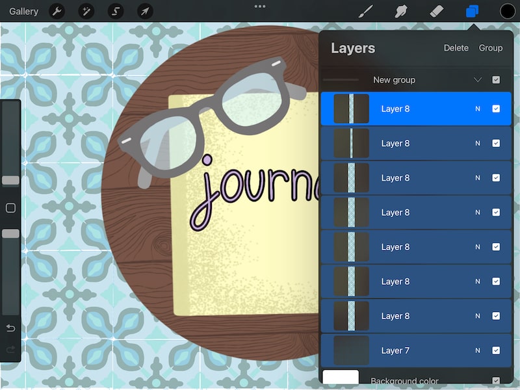Image resolution: width=520 pixels, height=390 pixels.
Task: Toggle the Background color layer visibility
Action: pos(497,381)
